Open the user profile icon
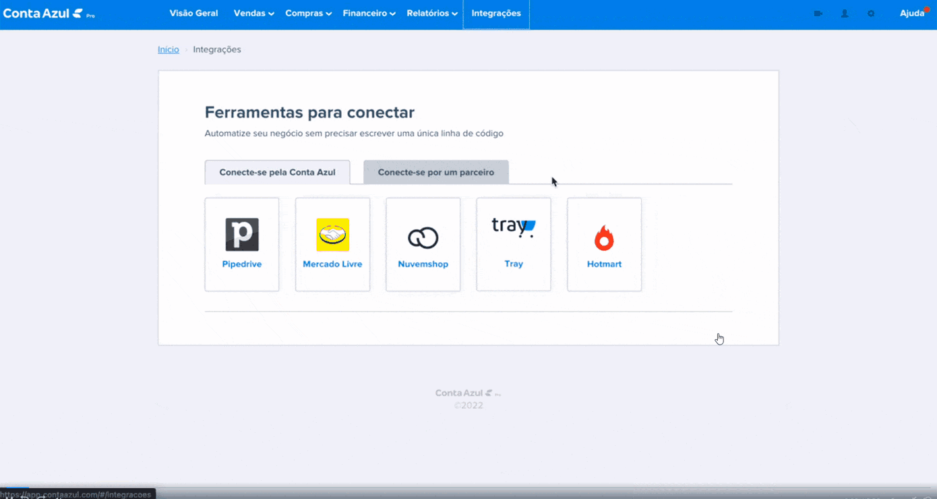Viewport: 937px width, 499px height. pos(844,13)
